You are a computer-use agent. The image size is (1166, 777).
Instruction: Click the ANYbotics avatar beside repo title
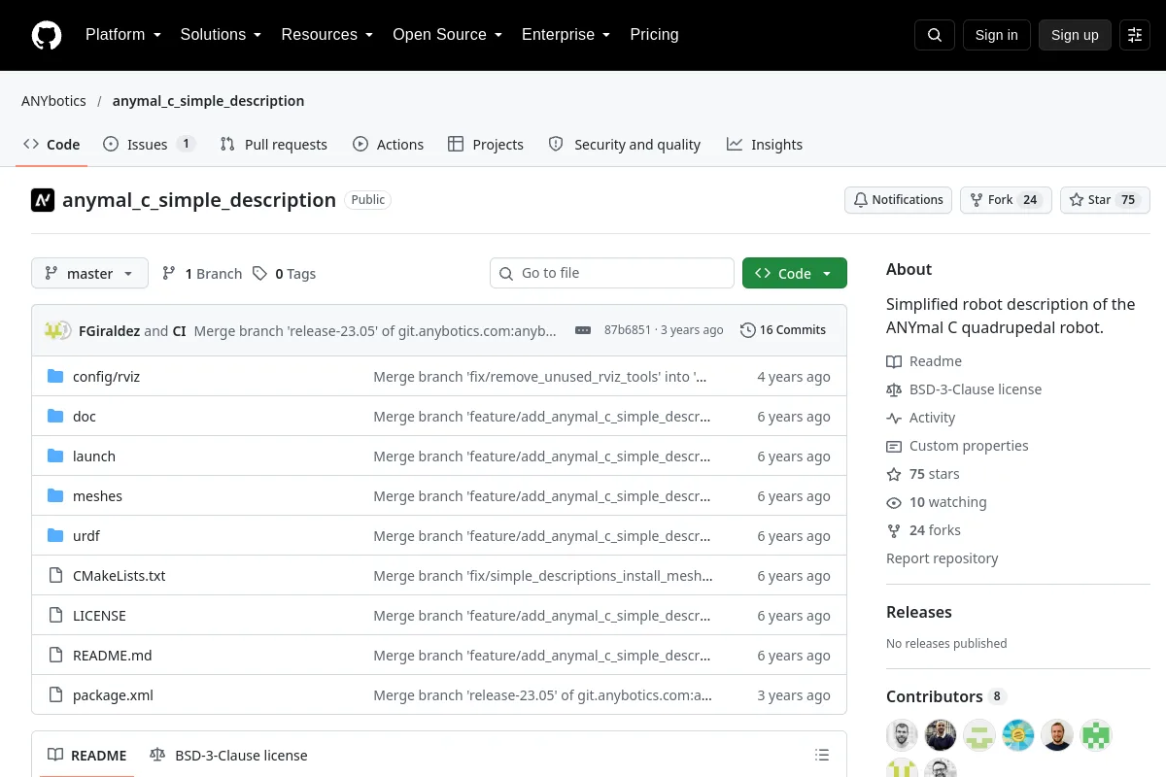coord(43,200)
